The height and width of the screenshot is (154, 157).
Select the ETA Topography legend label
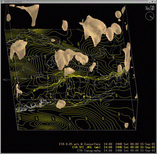click(89, 150)
